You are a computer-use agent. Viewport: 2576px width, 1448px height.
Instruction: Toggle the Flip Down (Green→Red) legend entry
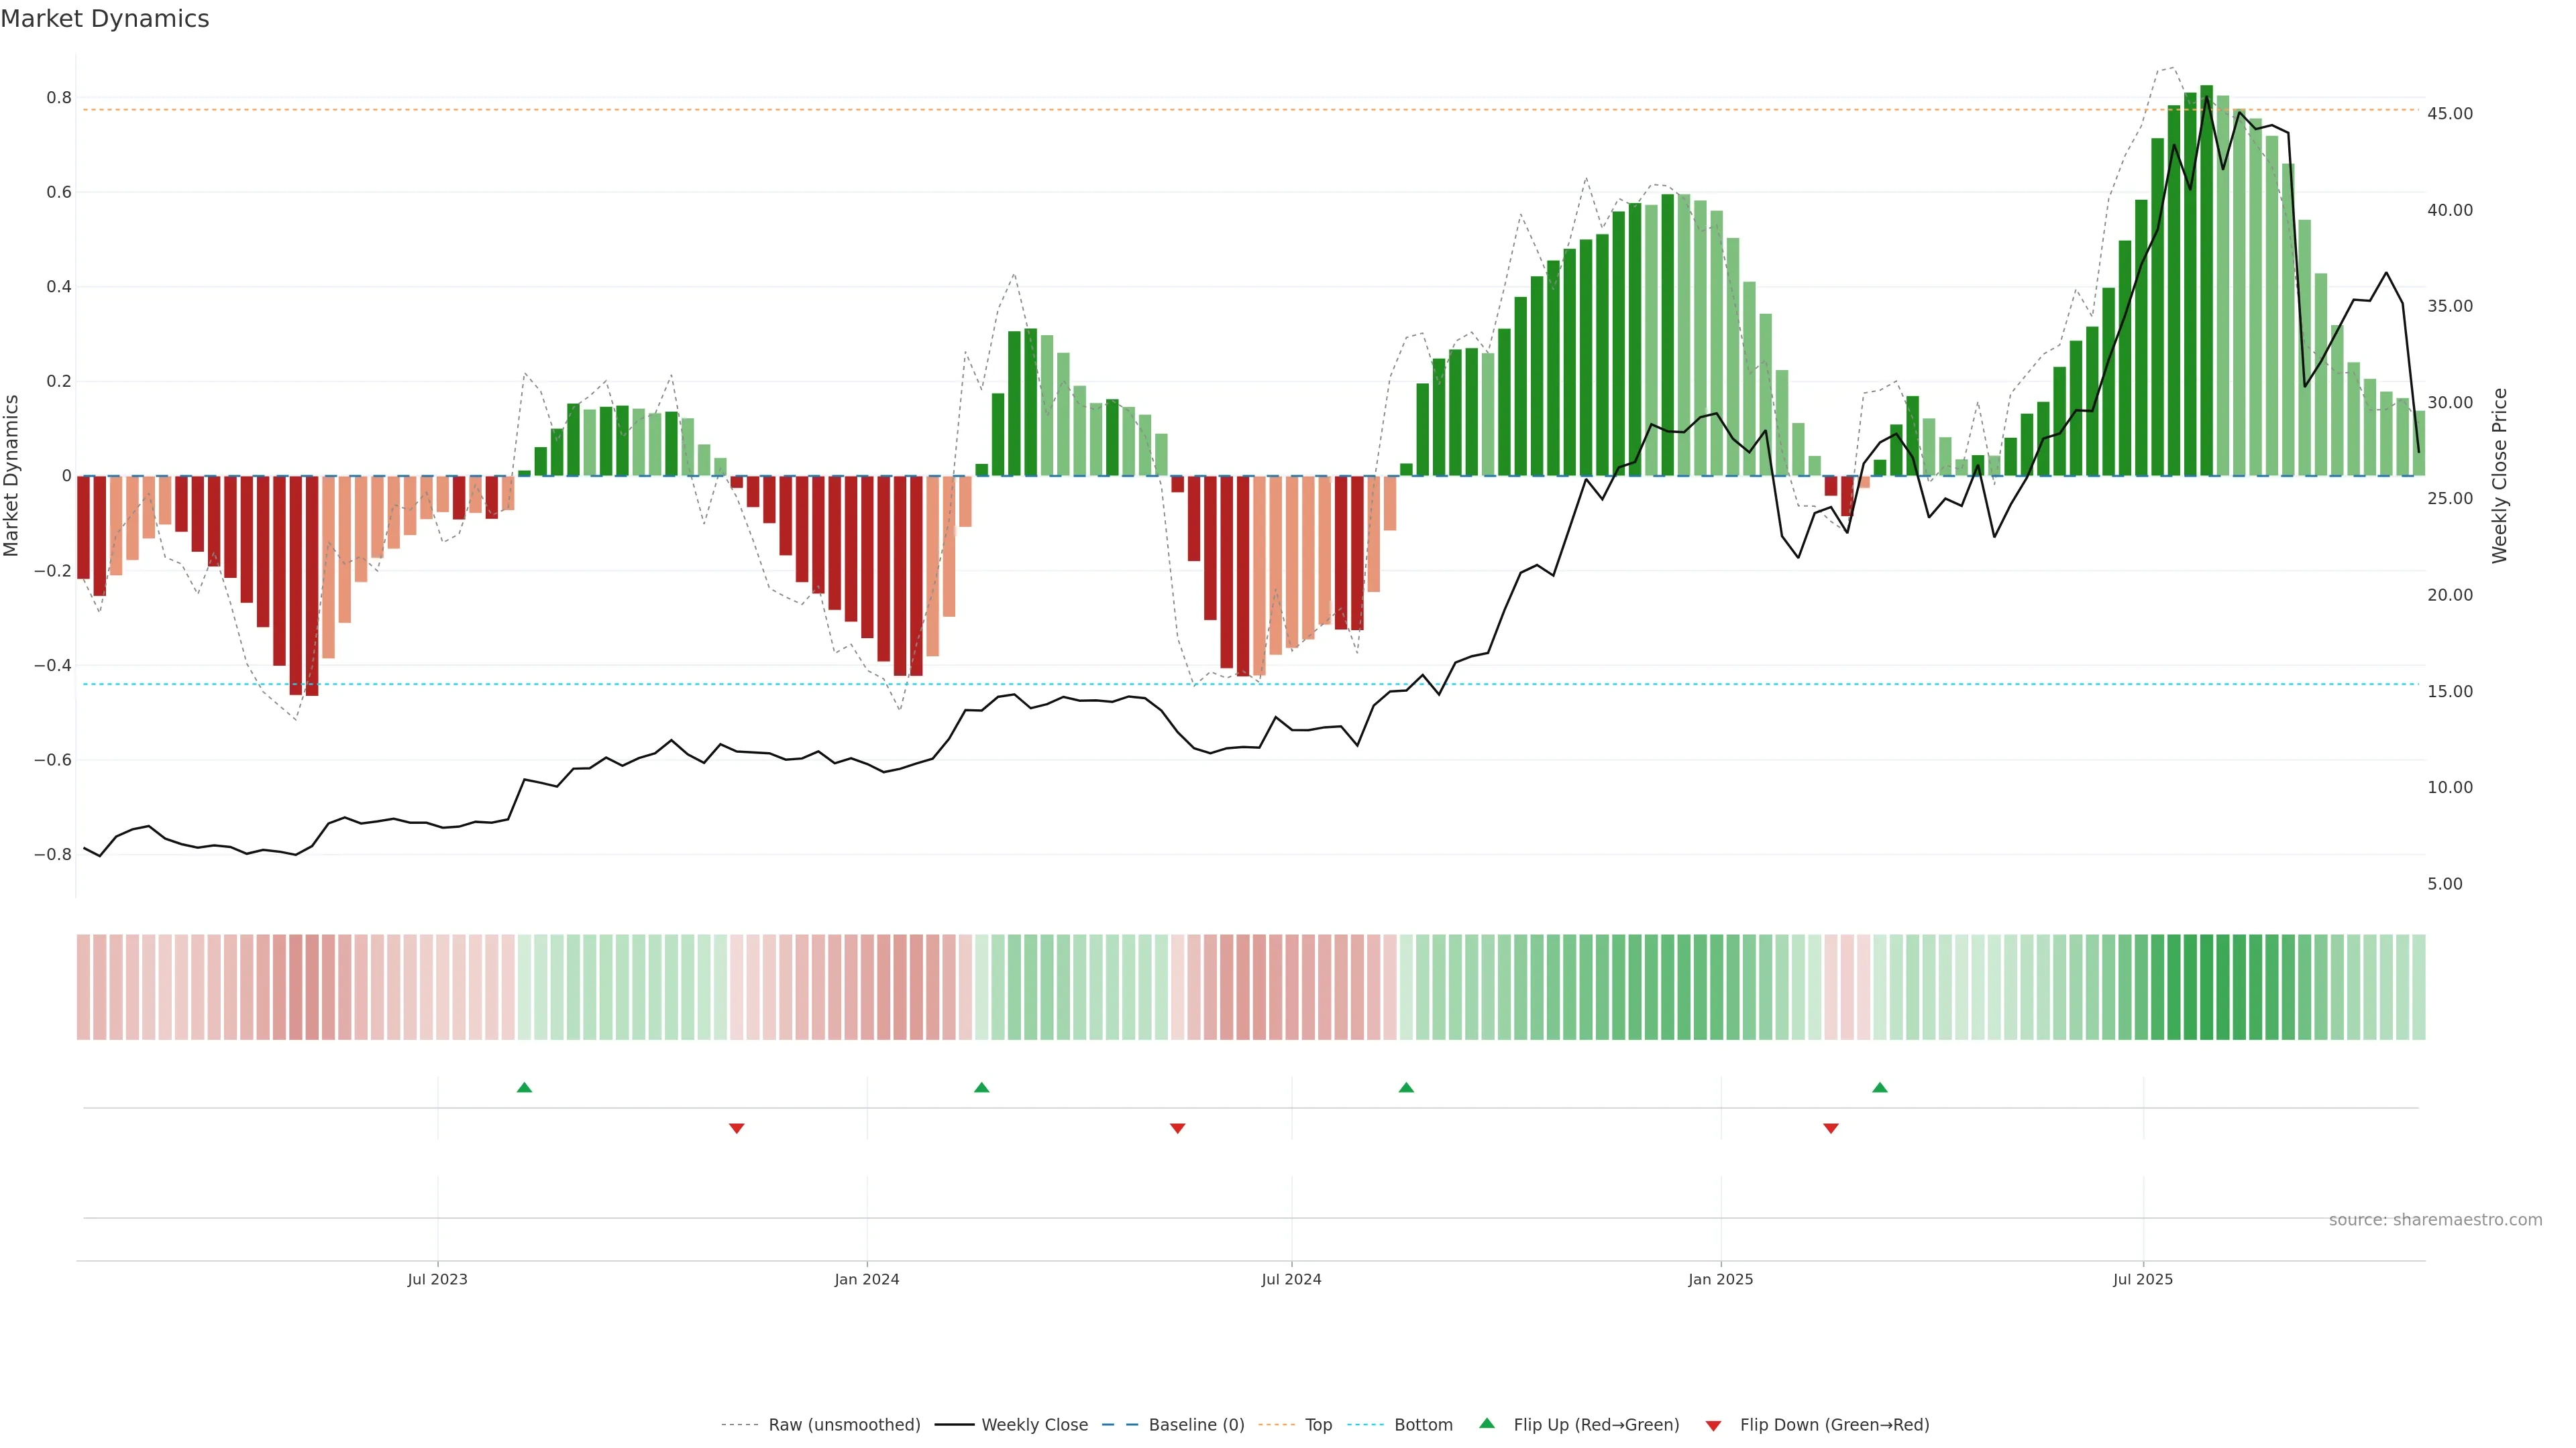pyautogui.click(x=1834, y=1425)
